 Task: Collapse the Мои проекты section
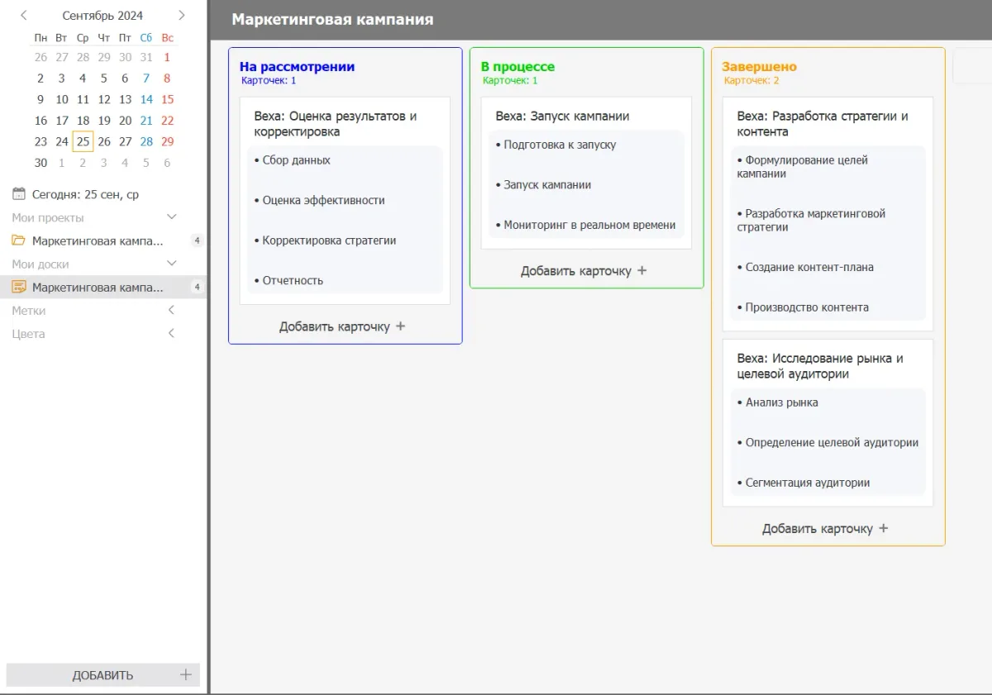[x=172, y=217]
